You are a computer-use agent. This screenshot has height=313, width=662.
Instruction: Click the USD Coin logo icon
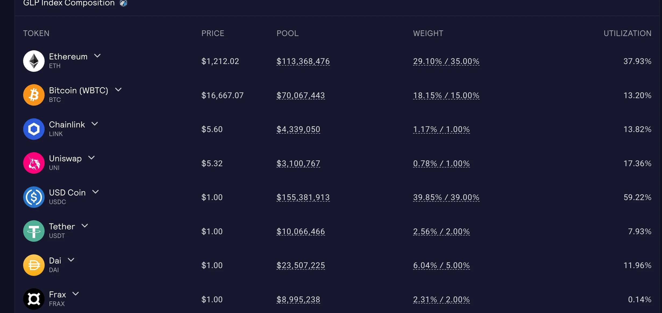tap(34, 197)
